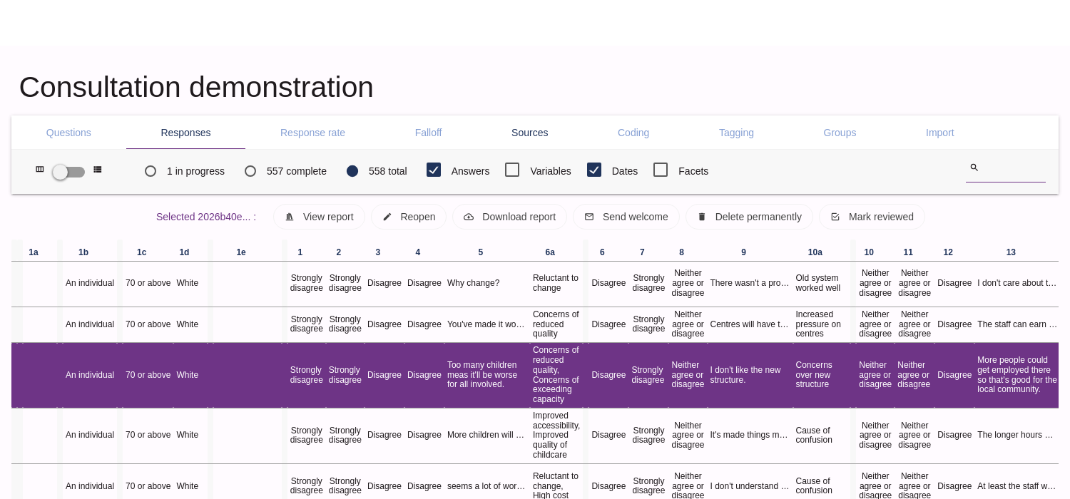Screen dimensions: 1070x499
Task: Click the Reopen button
Action: (409, 217)
